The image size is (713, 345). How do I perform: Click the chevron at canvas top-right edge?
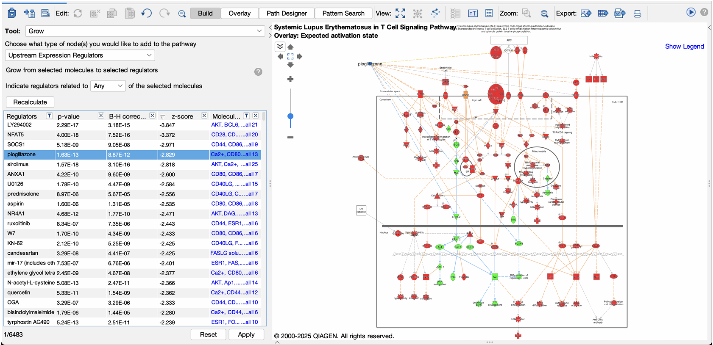[710, 27]
